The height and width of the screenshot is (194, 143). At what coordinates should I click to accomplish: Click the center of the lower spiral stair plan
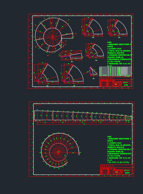click(58, 152)
